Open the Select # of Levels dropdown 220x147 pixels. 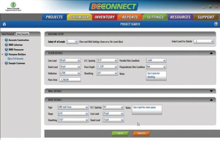[x=72, y=42]
